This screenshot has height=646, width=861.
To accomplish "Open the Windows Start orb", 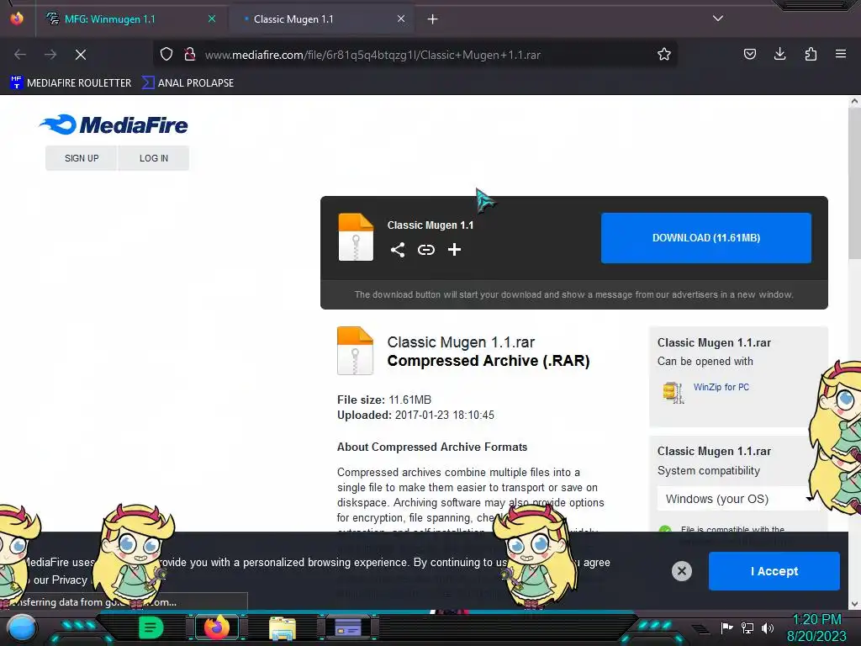I will (22, 628).
